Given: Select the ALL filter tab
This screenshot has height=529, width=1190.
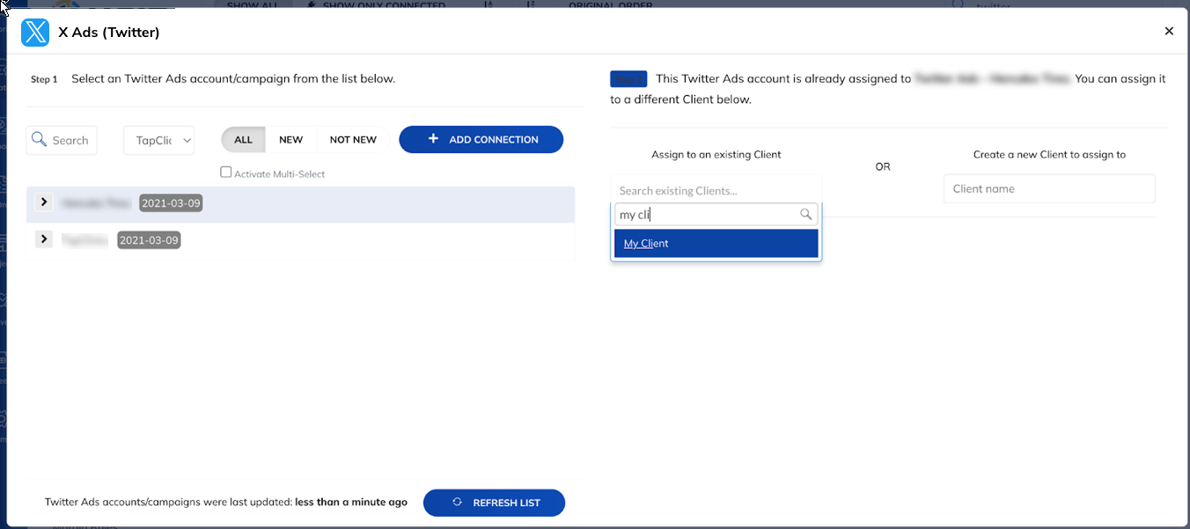Looking at the screenshot, I should point(243,140).
